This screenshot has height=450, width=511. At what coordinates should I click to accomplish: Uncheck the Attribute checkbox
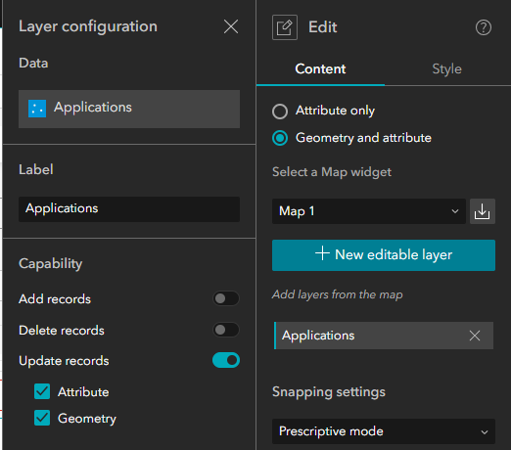[42, 391]
